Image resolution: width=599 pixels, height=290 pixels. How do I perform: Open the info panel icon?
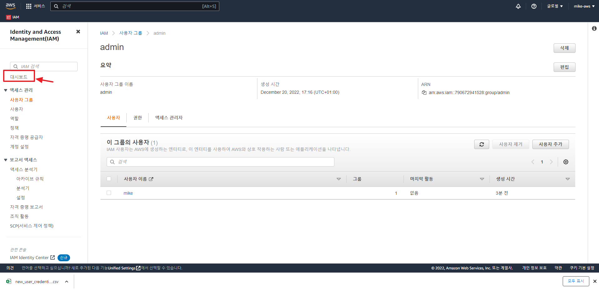pyautogui.click(x=594, y=28)
